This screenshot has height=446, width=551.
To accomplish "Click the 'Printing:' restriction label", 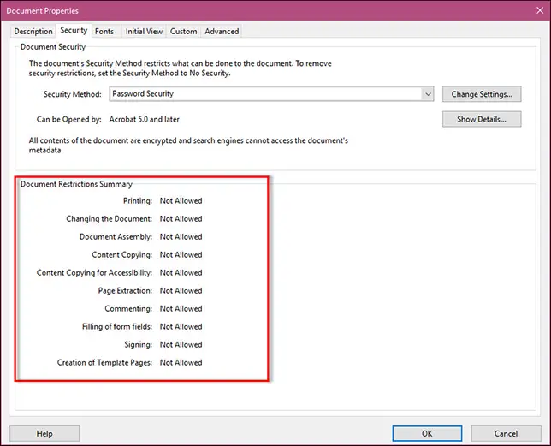I will [138, 200].
